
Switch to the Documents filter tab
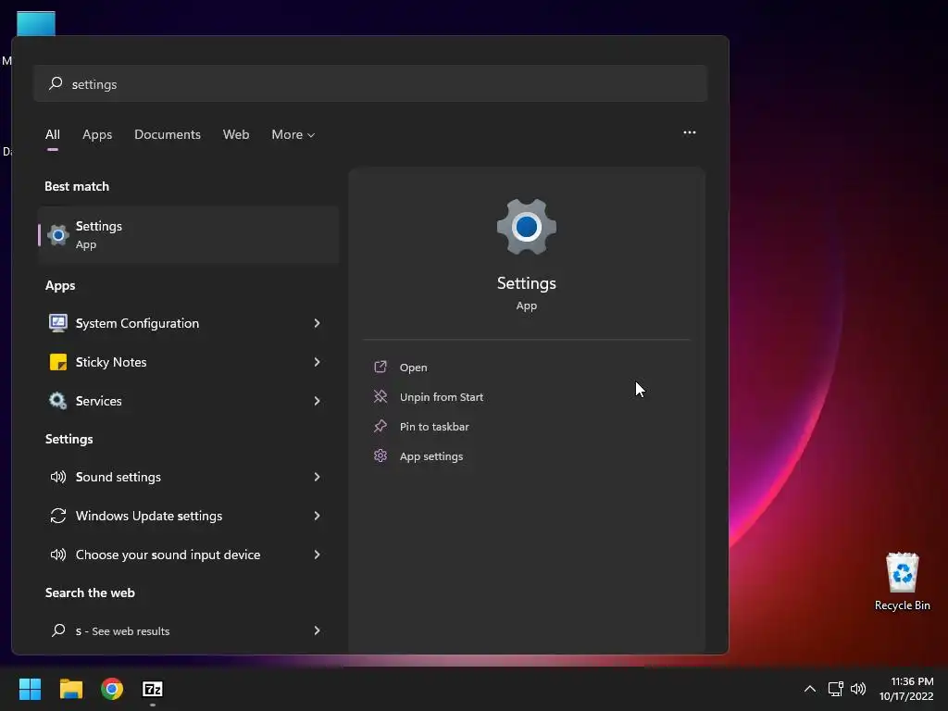pyautogui.click(x=168, y=134)
